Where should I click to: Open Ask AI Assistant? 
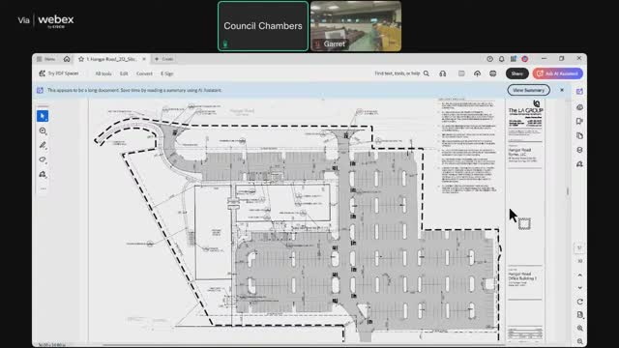(x=557, y=73)
